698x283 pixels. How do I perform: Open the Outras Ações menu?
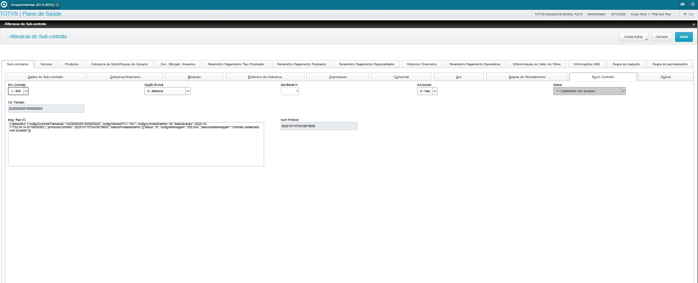(x=634, y=37)
